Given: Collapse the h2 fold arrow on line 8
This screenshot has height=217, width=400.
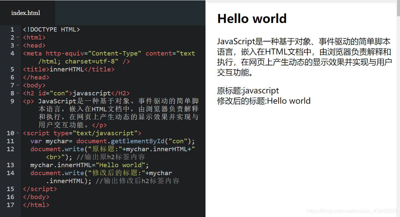Looking at the screenshot, I should point(18,93).
